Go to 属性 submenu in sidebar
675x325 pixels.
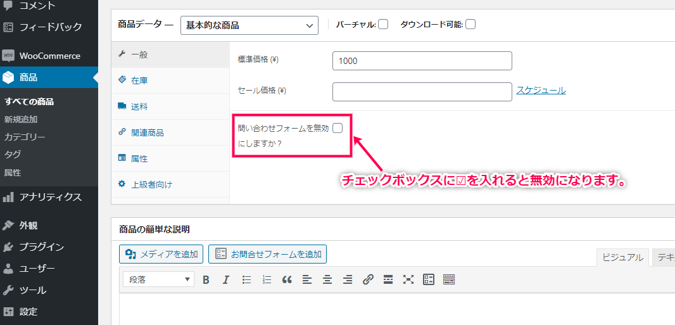coord(13,172)
